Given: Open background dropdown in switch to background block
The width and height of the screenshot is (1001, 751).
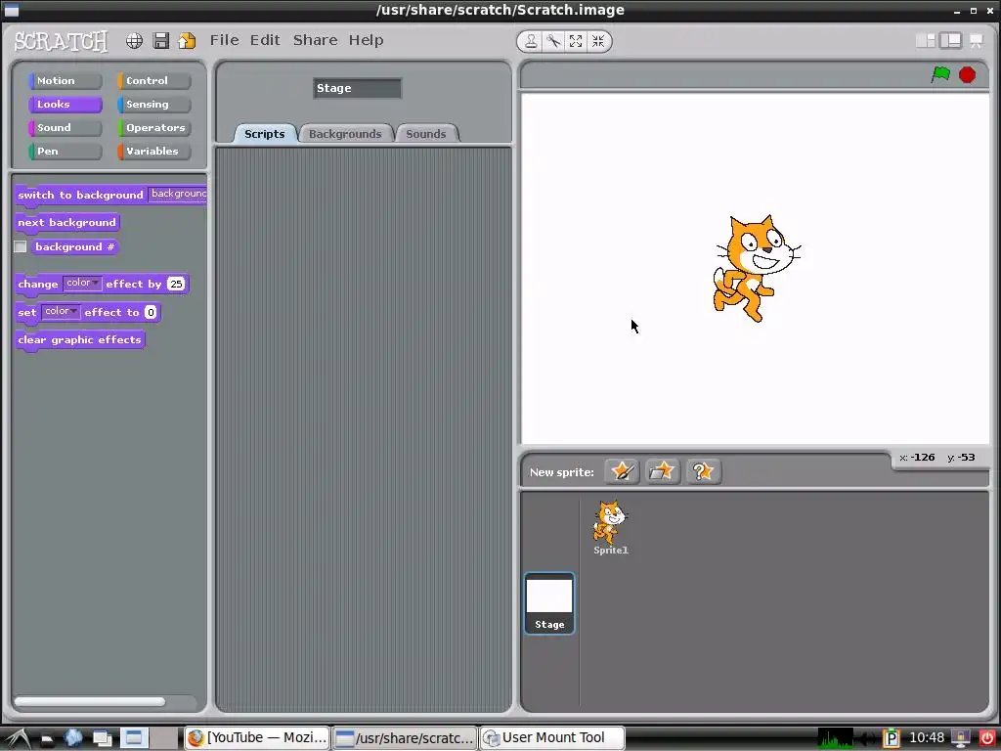Looking at the screenshot, I should point(178,195).
